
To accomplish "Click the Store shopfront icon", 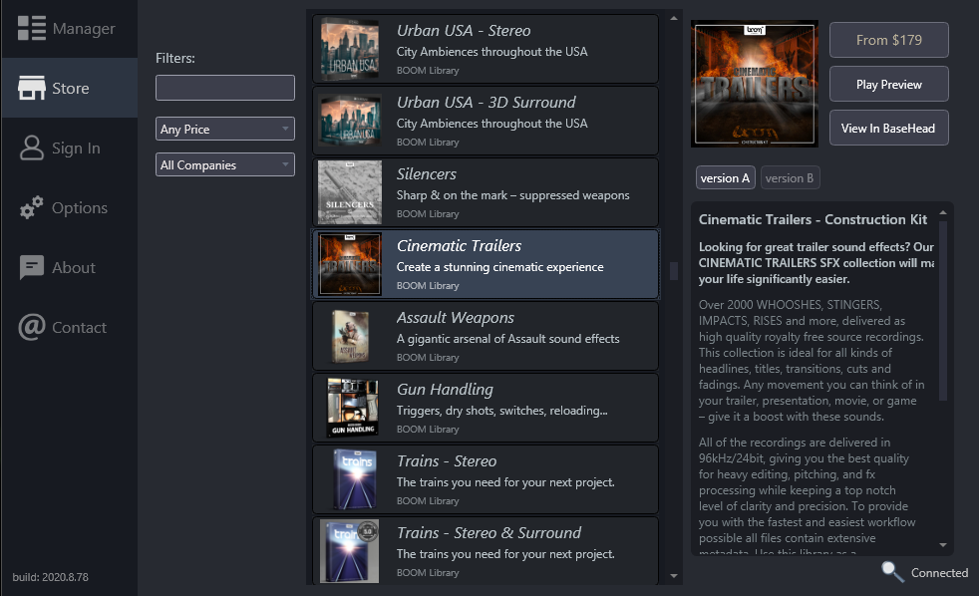I will (x=31, y=88).
